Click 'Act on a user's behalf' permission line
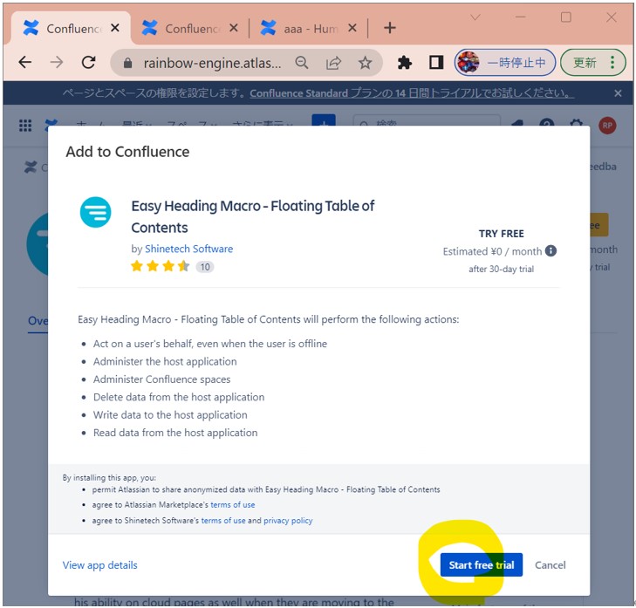The width and height of the screenshot is (636, 608). tap(209, 344)
